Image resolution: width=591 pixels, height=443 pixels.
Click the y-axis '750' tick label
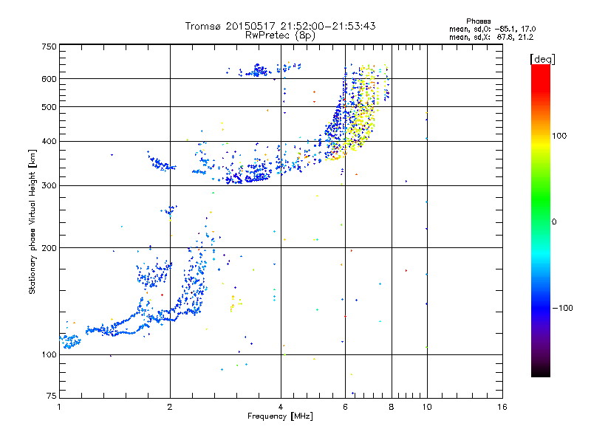49,47
